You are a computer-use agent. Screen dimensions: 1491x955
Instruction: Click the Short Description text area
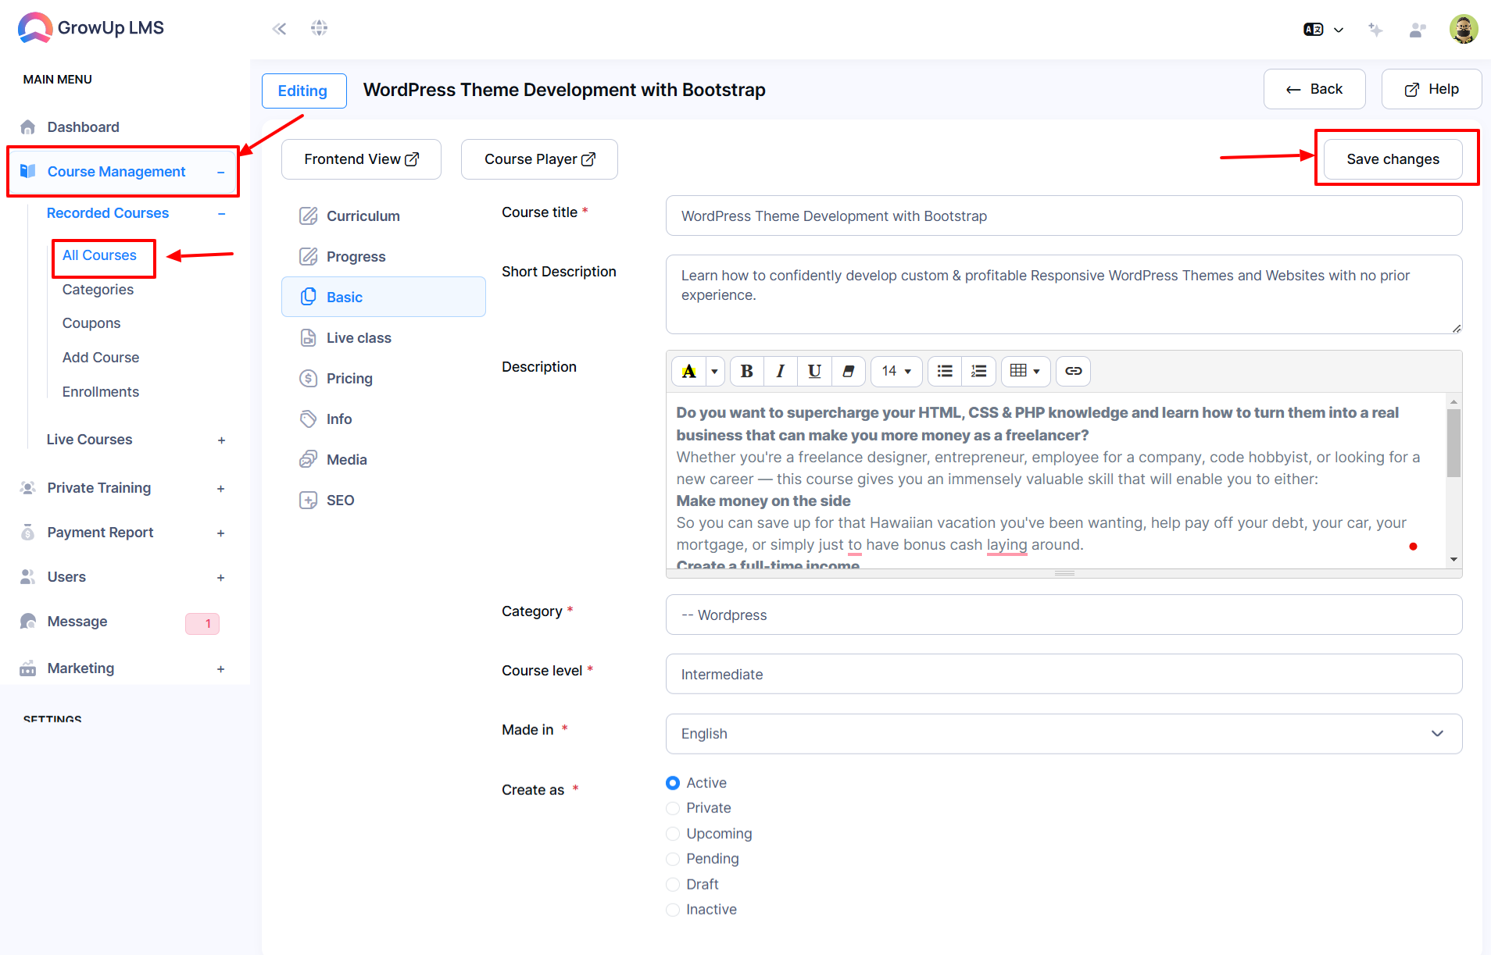(1064, 294)
